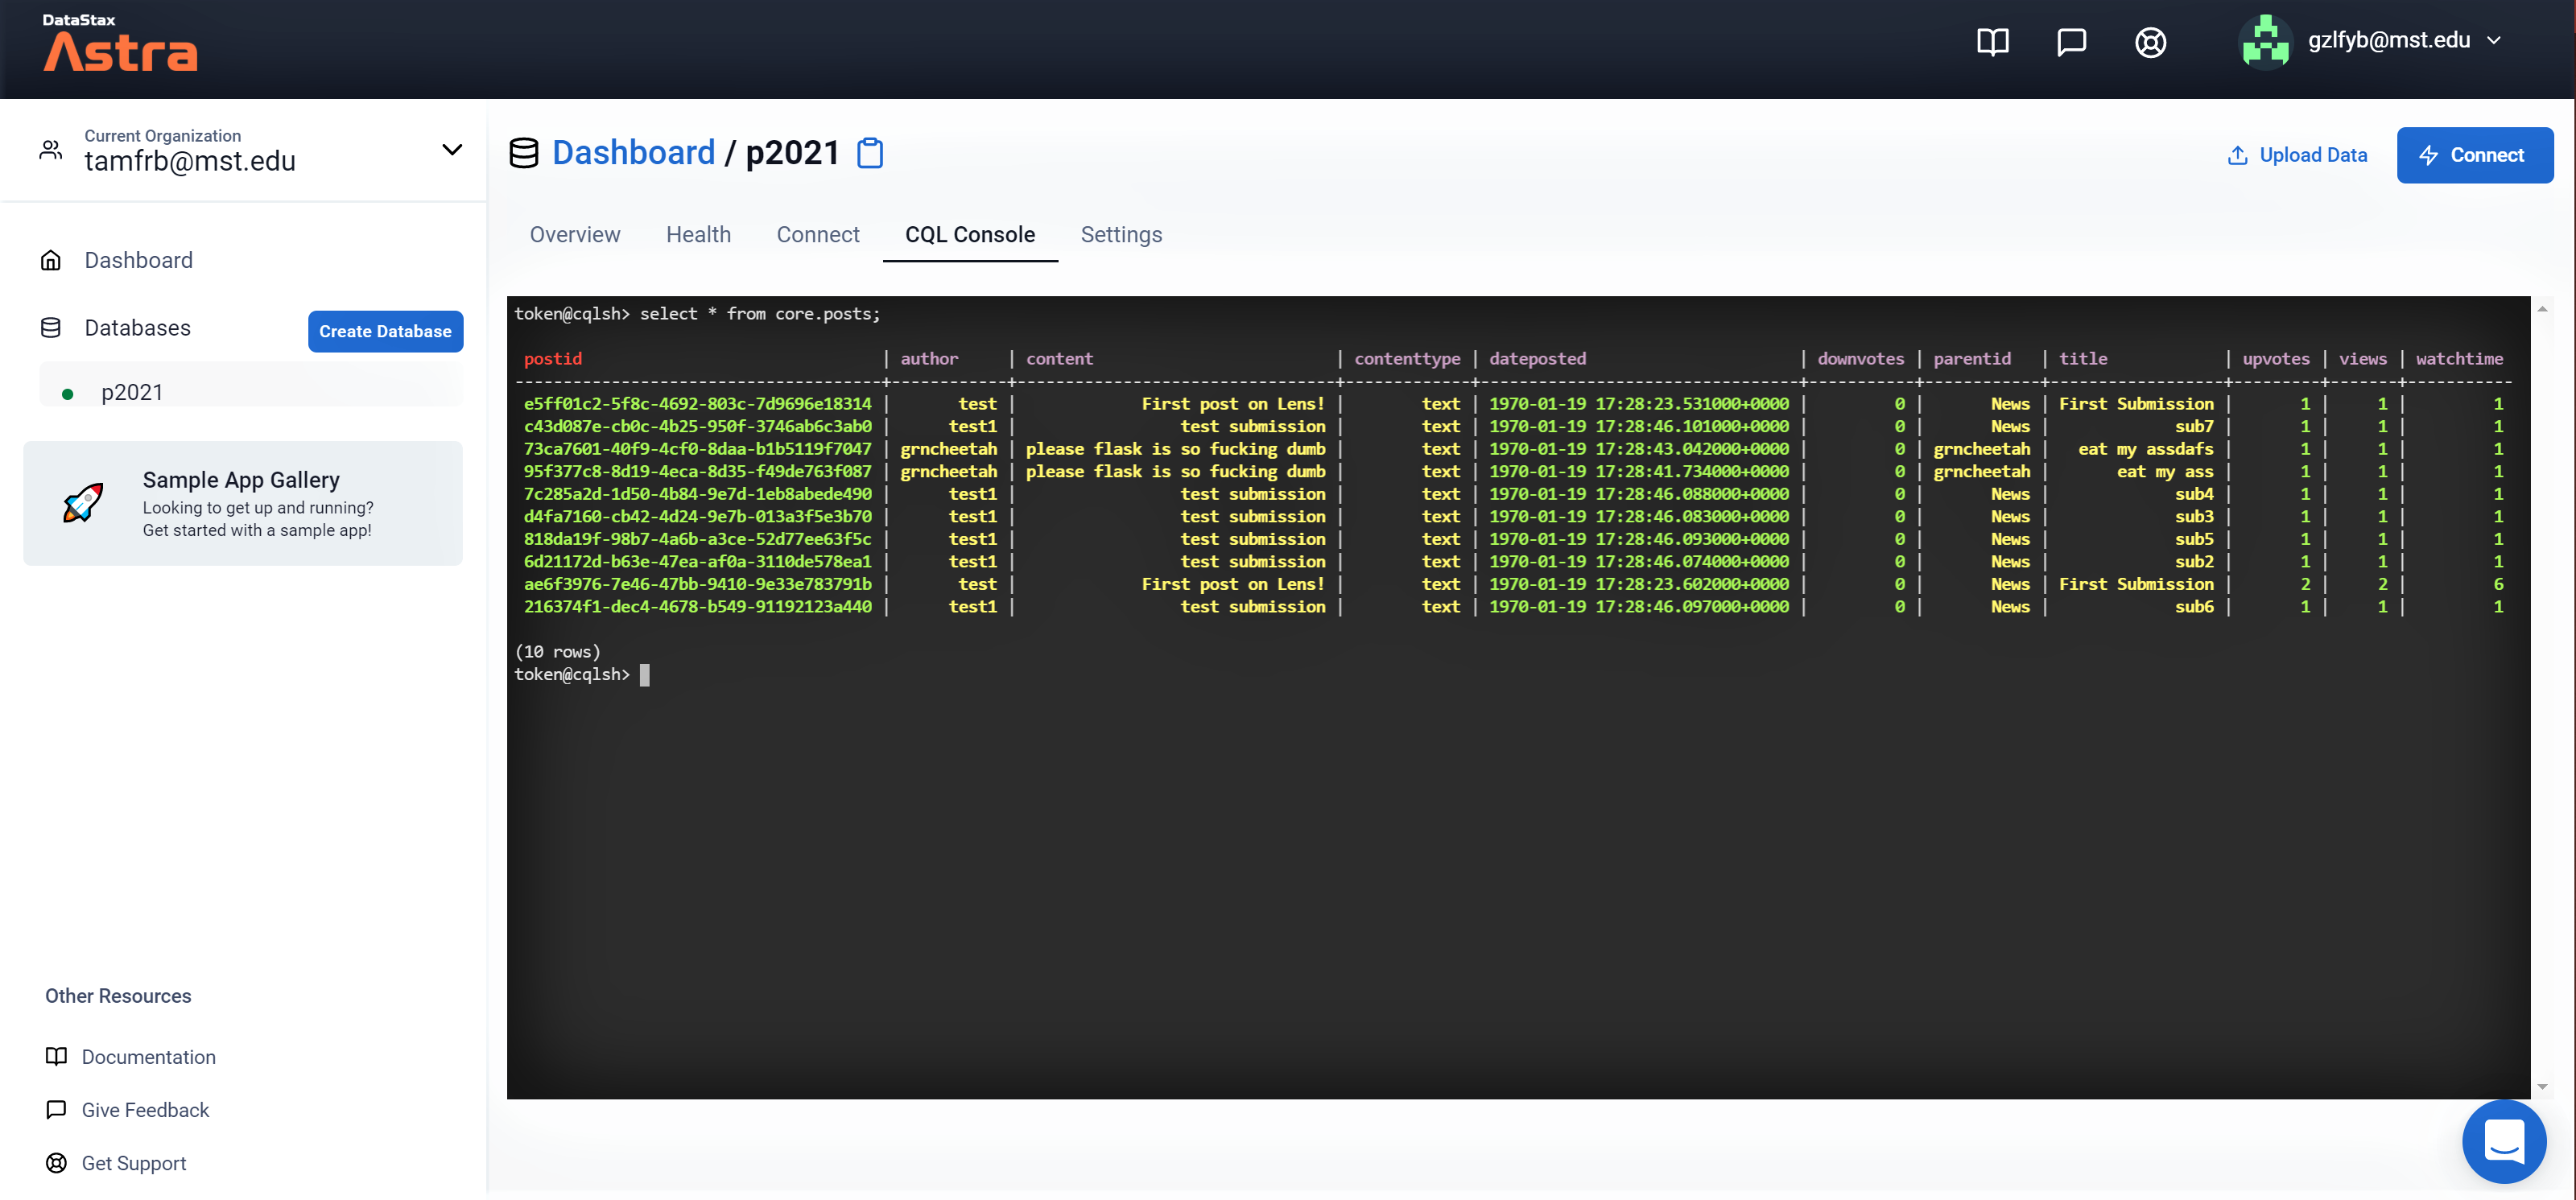Open the documentation book icon in header
The image size is (2576, 1200).
[1992, 42]
